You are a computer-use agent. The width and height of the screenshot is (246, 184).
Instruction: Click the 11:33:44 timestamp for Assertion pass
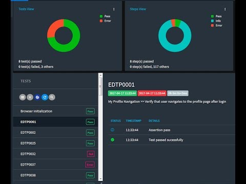click(132, 130)
